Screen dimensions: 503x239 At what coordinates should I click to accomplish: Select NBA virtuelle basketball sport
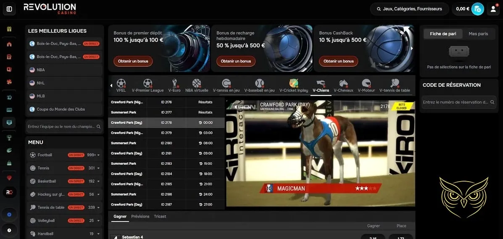click(197, 86)
